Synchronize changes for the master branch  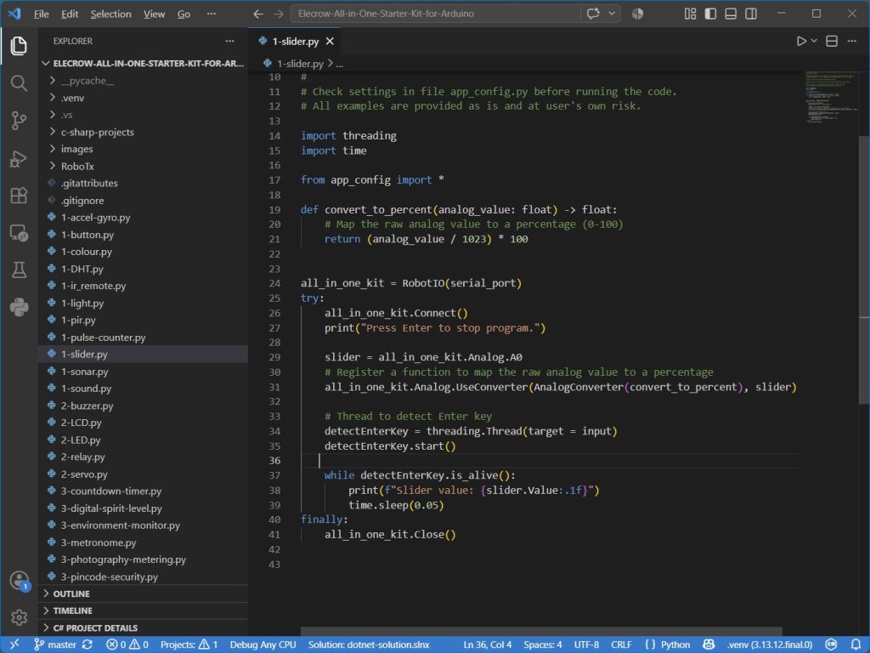(88, 644)
